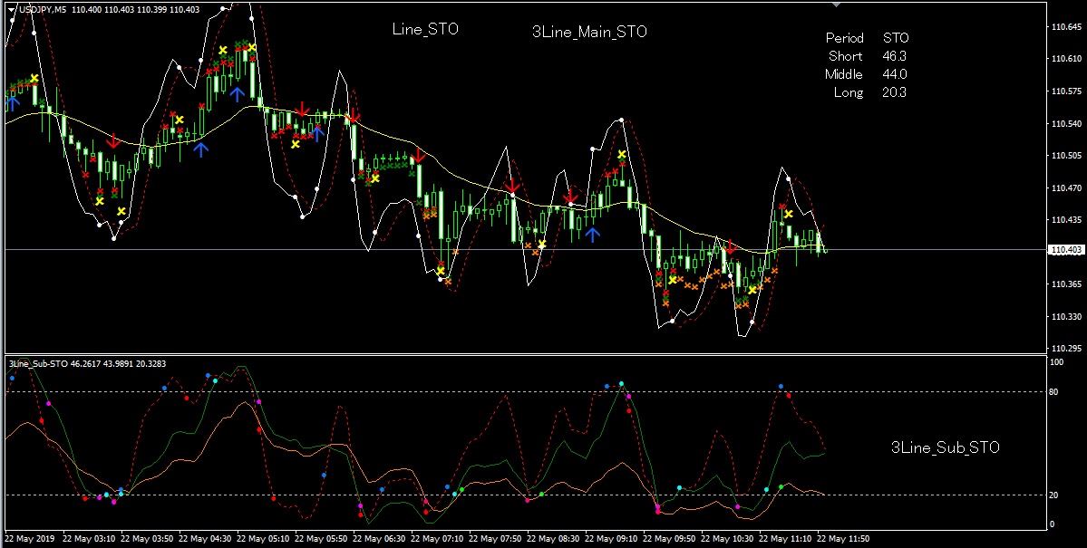The height and width of the screenshot is (548, 1087).
Task: Click the 22 May 09:50 time label
Action: pyautogui.click(x=671, y=538)
